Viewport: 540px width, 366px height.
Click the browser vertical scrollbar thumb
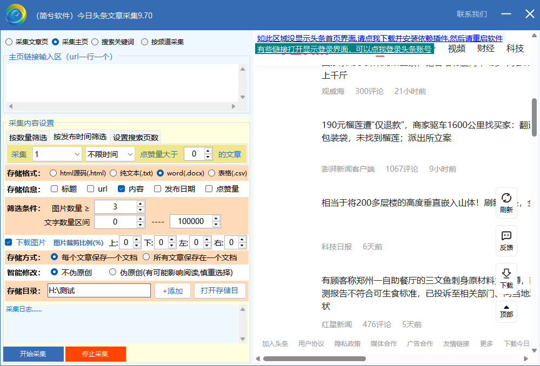coord(534,117)
